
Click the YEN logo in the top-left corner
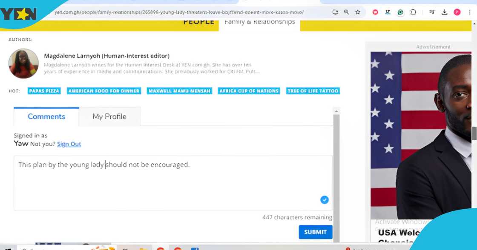point(17,13)
